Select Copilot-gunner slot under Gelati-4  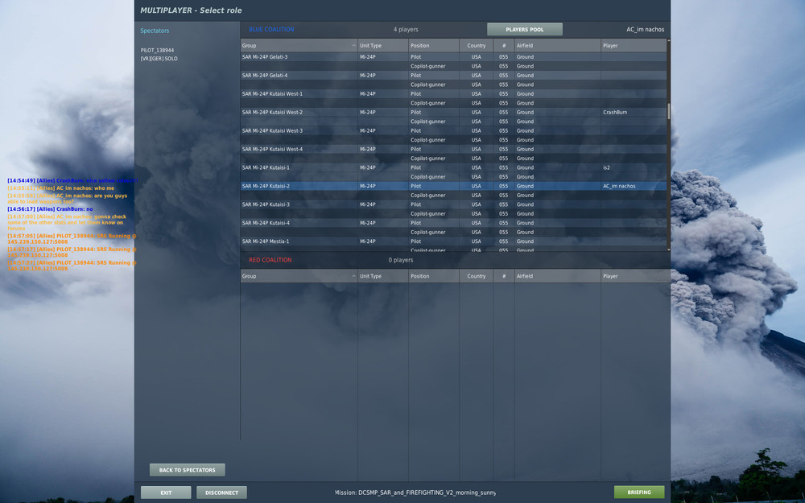pos(453,85)
